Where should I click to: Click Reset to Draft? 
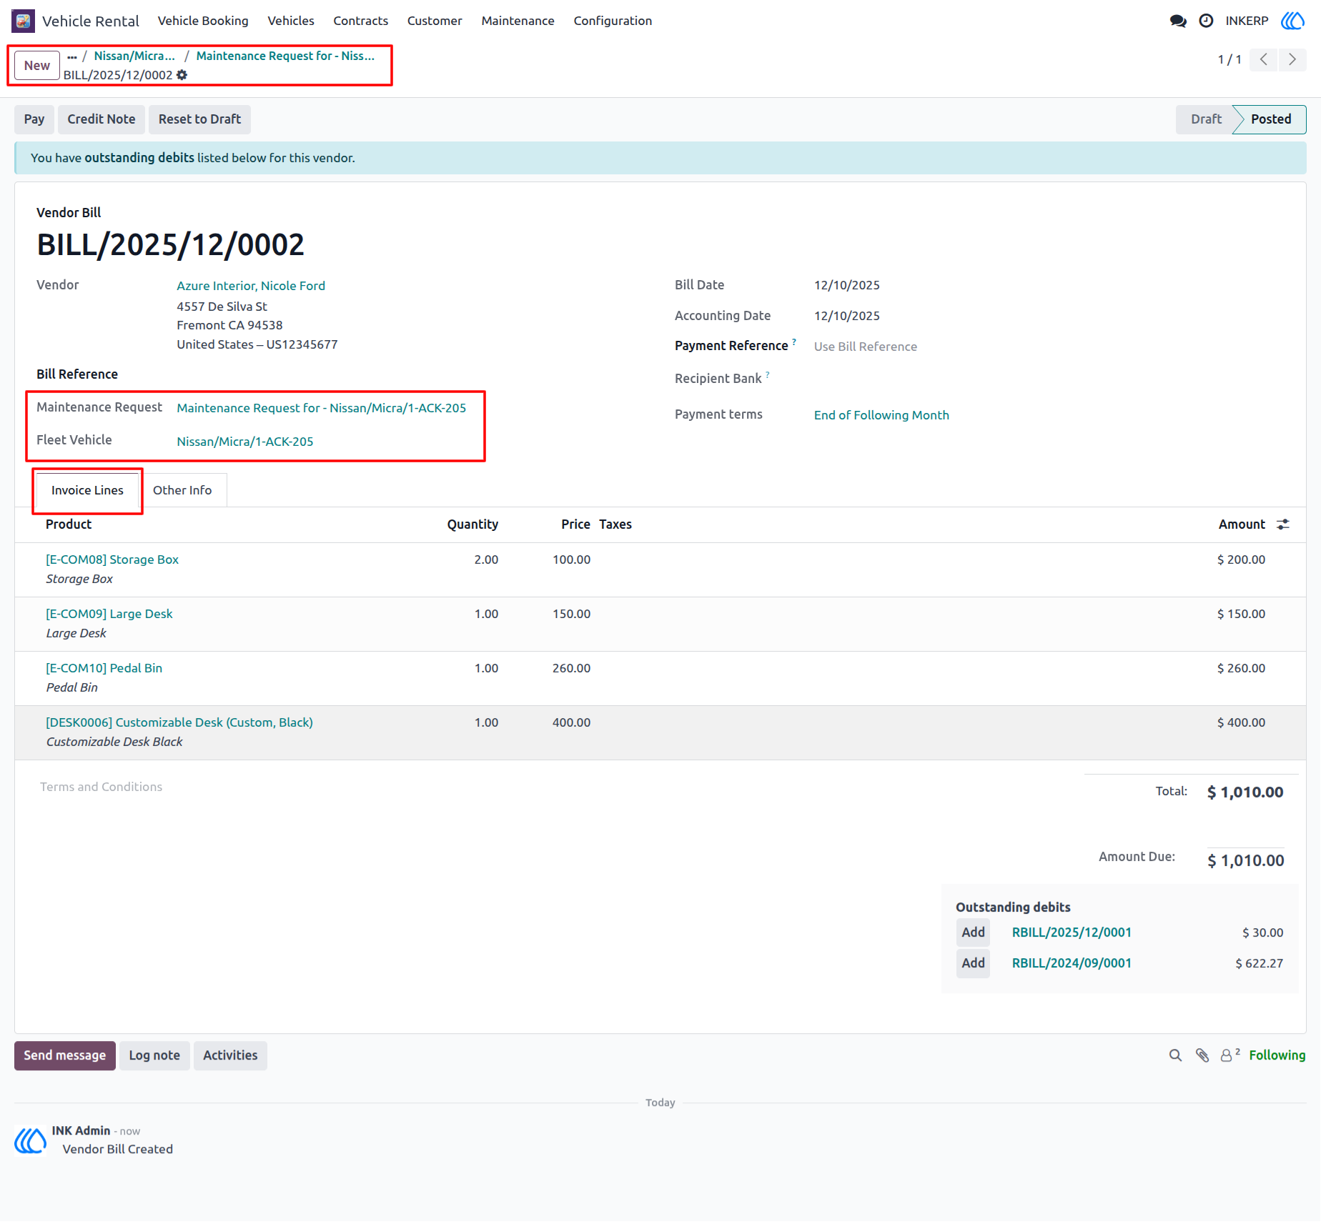[199, 119]
